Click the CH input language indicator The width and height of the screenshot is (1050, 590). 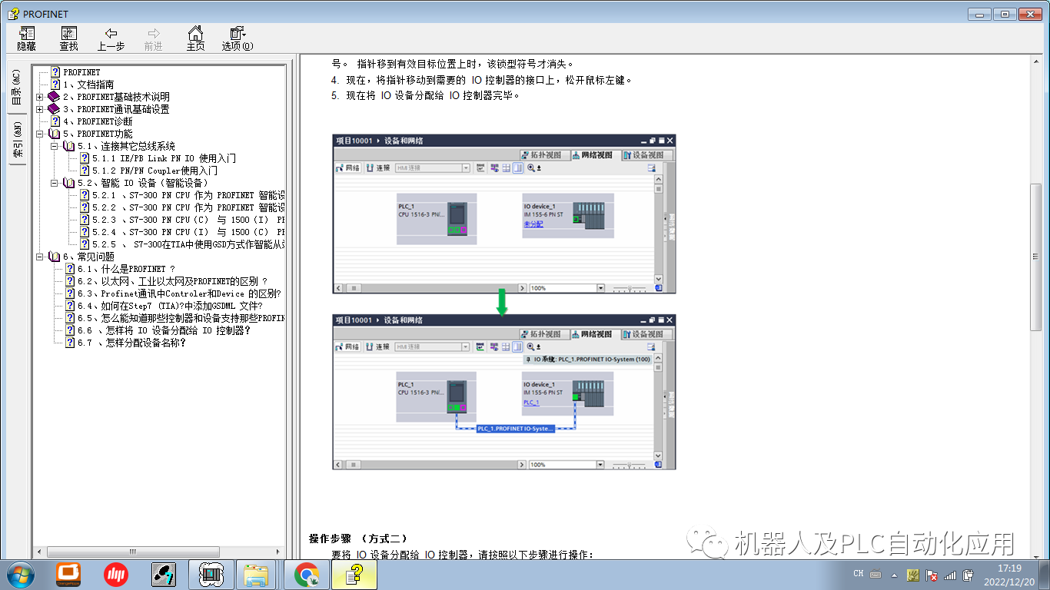click(x=859, y=574)
